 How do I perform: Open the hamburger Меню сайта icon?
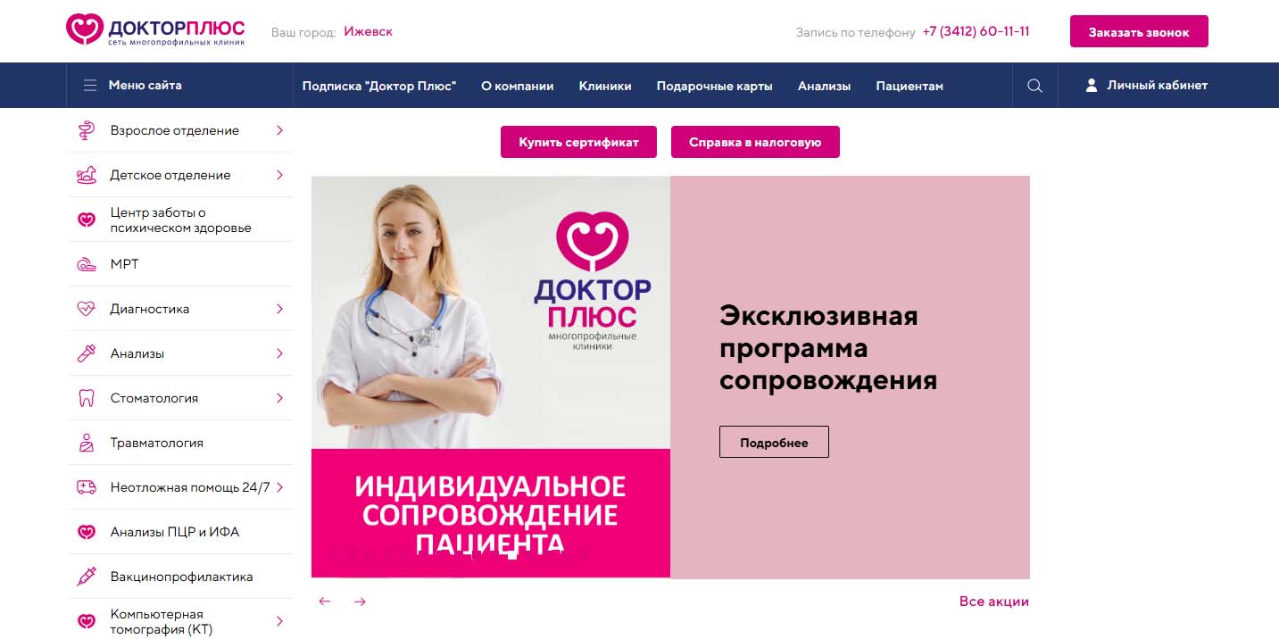(90, 86)
